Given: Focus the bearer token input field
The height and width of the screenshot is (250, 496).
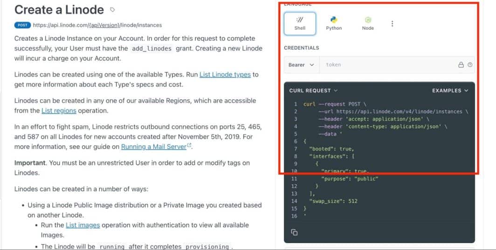Looking at the screenshot, I should 387,65.
